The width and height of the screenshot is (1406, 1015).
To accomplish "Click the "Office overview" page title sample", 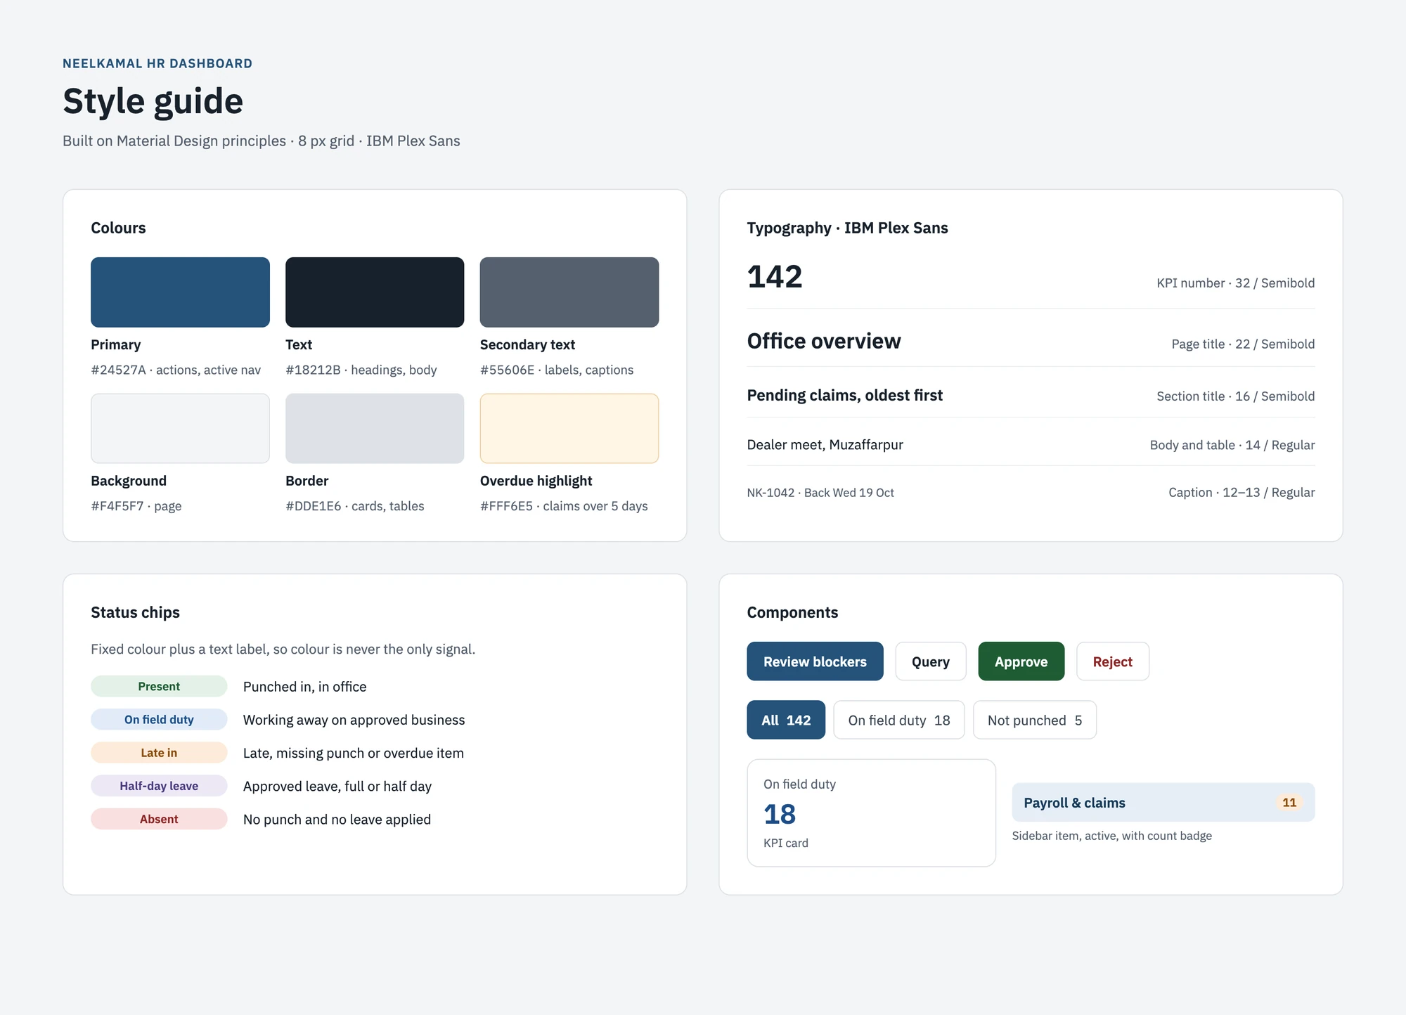I will (x=824, y=341).
